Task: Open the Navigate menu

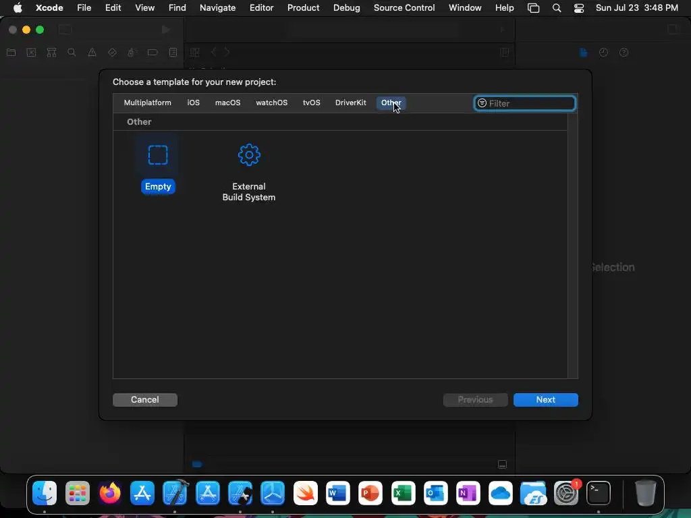Action: click(218, 7)
